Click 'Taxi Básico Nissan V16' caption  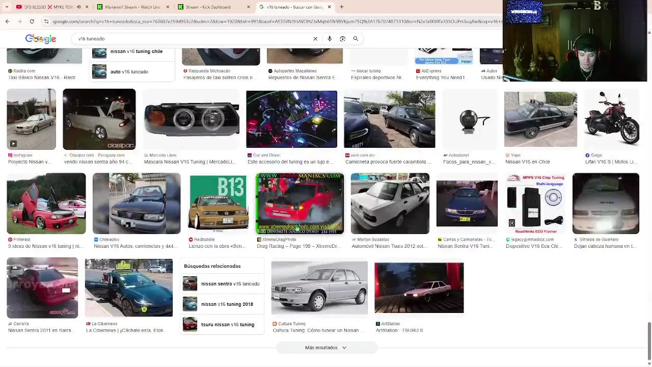[42, 77]
